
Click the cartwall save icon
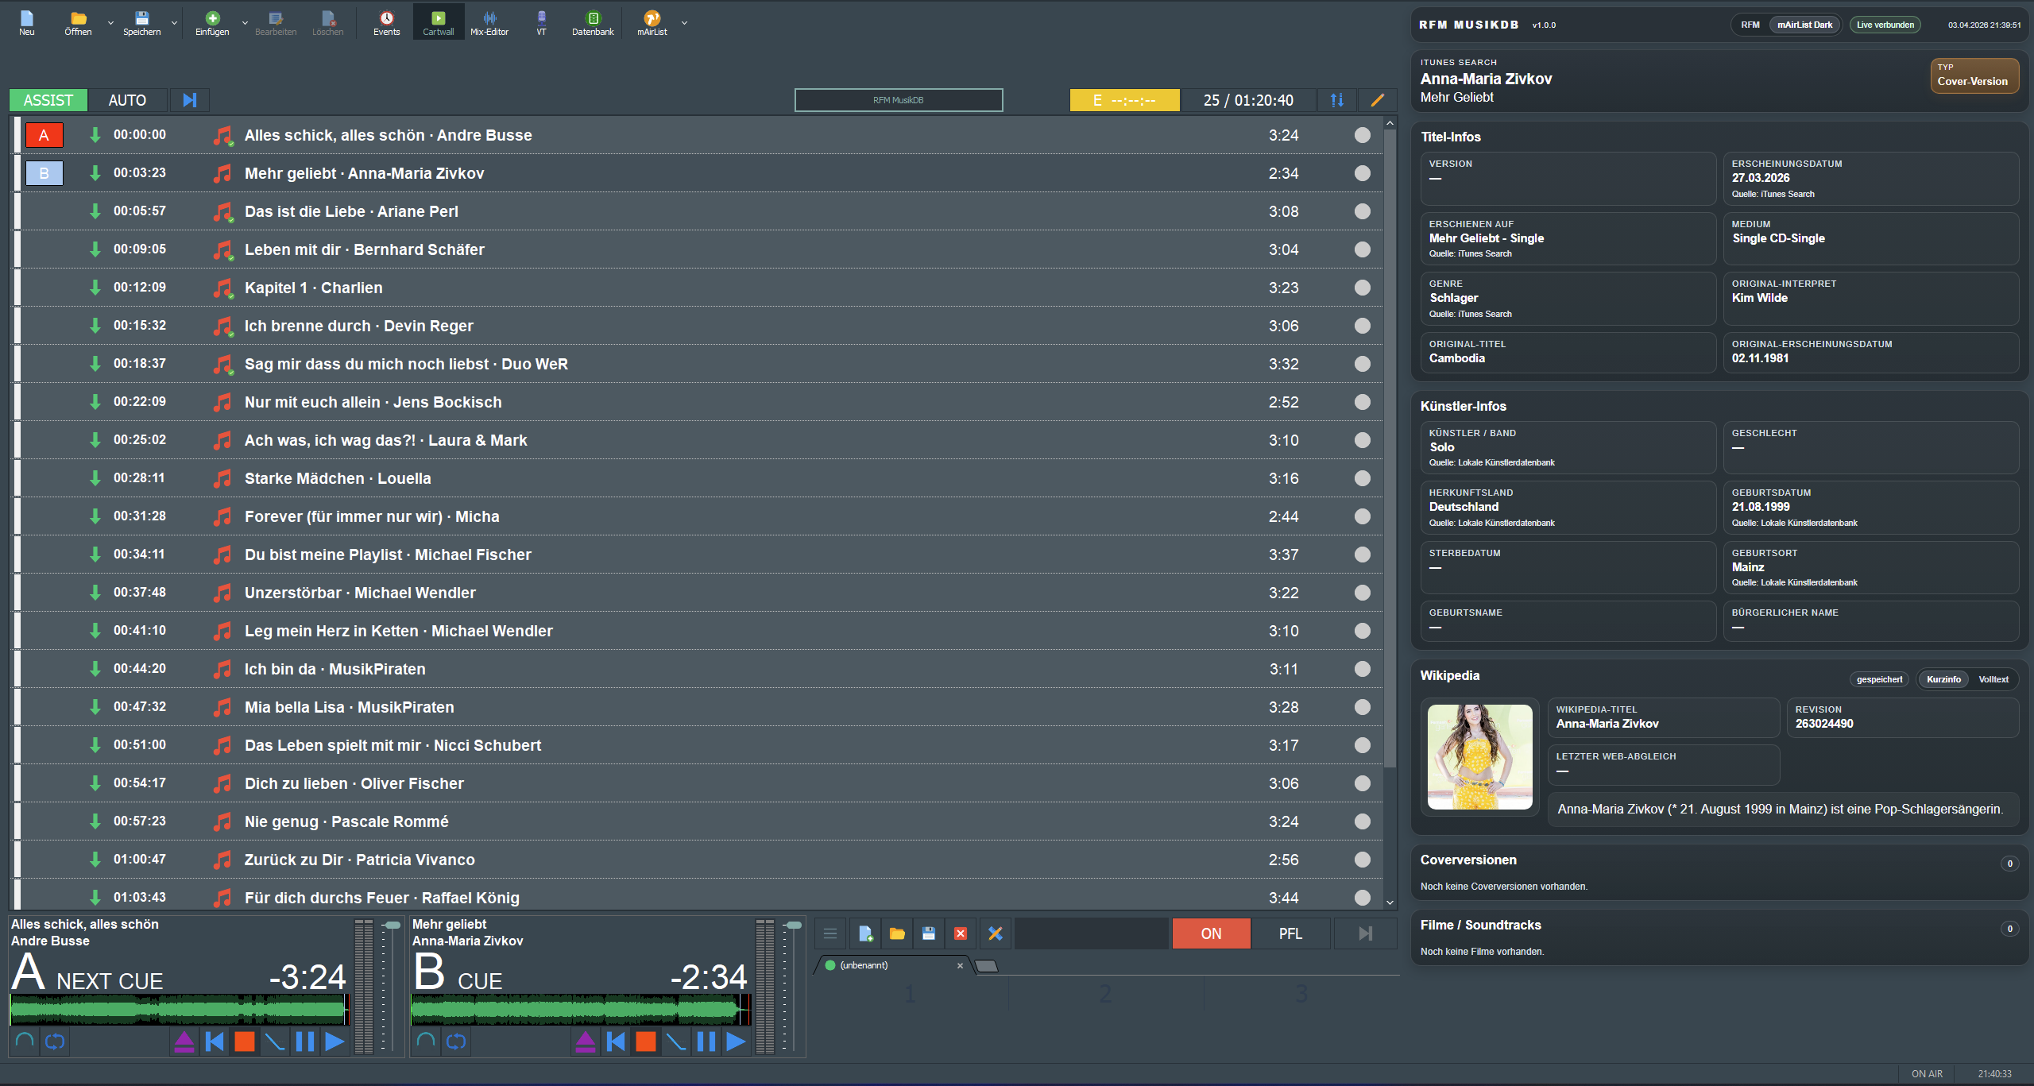tap(928, 933)
